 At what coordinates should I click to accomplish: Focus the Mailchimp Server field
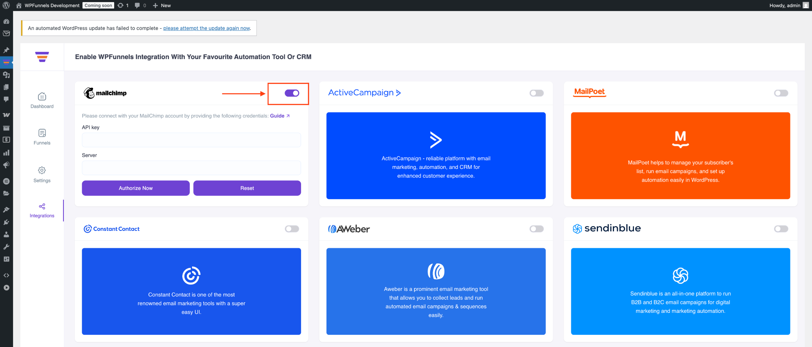(191, 168)
